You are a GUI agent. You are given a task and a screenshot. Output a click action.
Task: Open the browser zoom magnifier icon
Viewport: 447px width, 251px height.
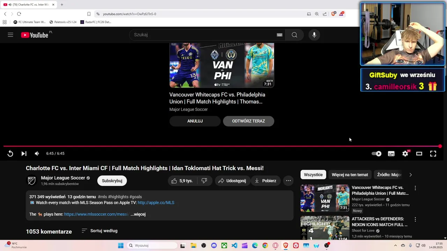tap(317, 14)
